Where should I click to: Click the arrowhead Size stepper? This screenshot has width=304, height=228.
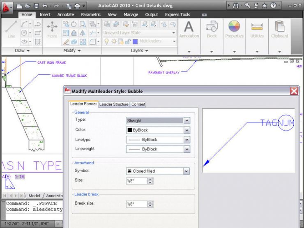tap(150, 181)
